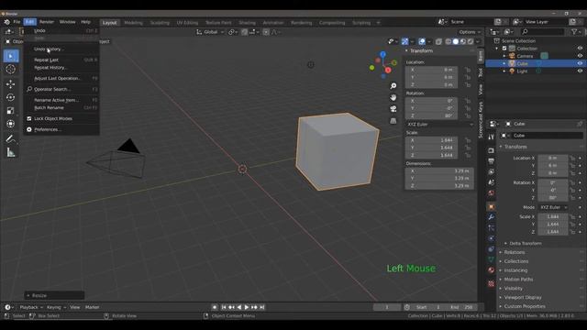Open the Global orientation dropdown
This screenshot has width=587, height=330.
point(210,32)
